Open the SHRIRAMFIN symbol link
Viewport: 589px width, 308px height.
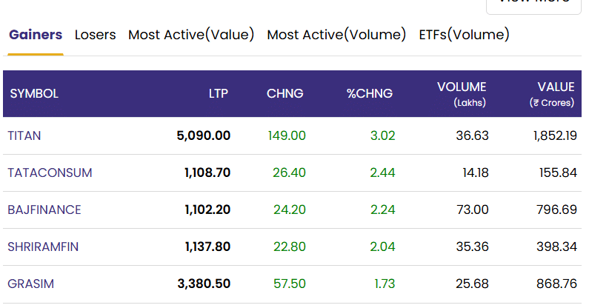[x=43, y=247]
